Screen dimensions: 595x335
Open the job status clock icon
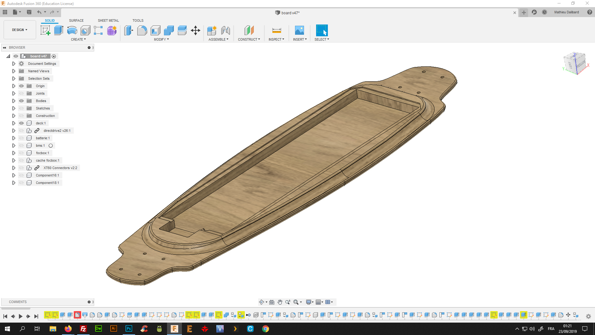(x=544, y=12)
